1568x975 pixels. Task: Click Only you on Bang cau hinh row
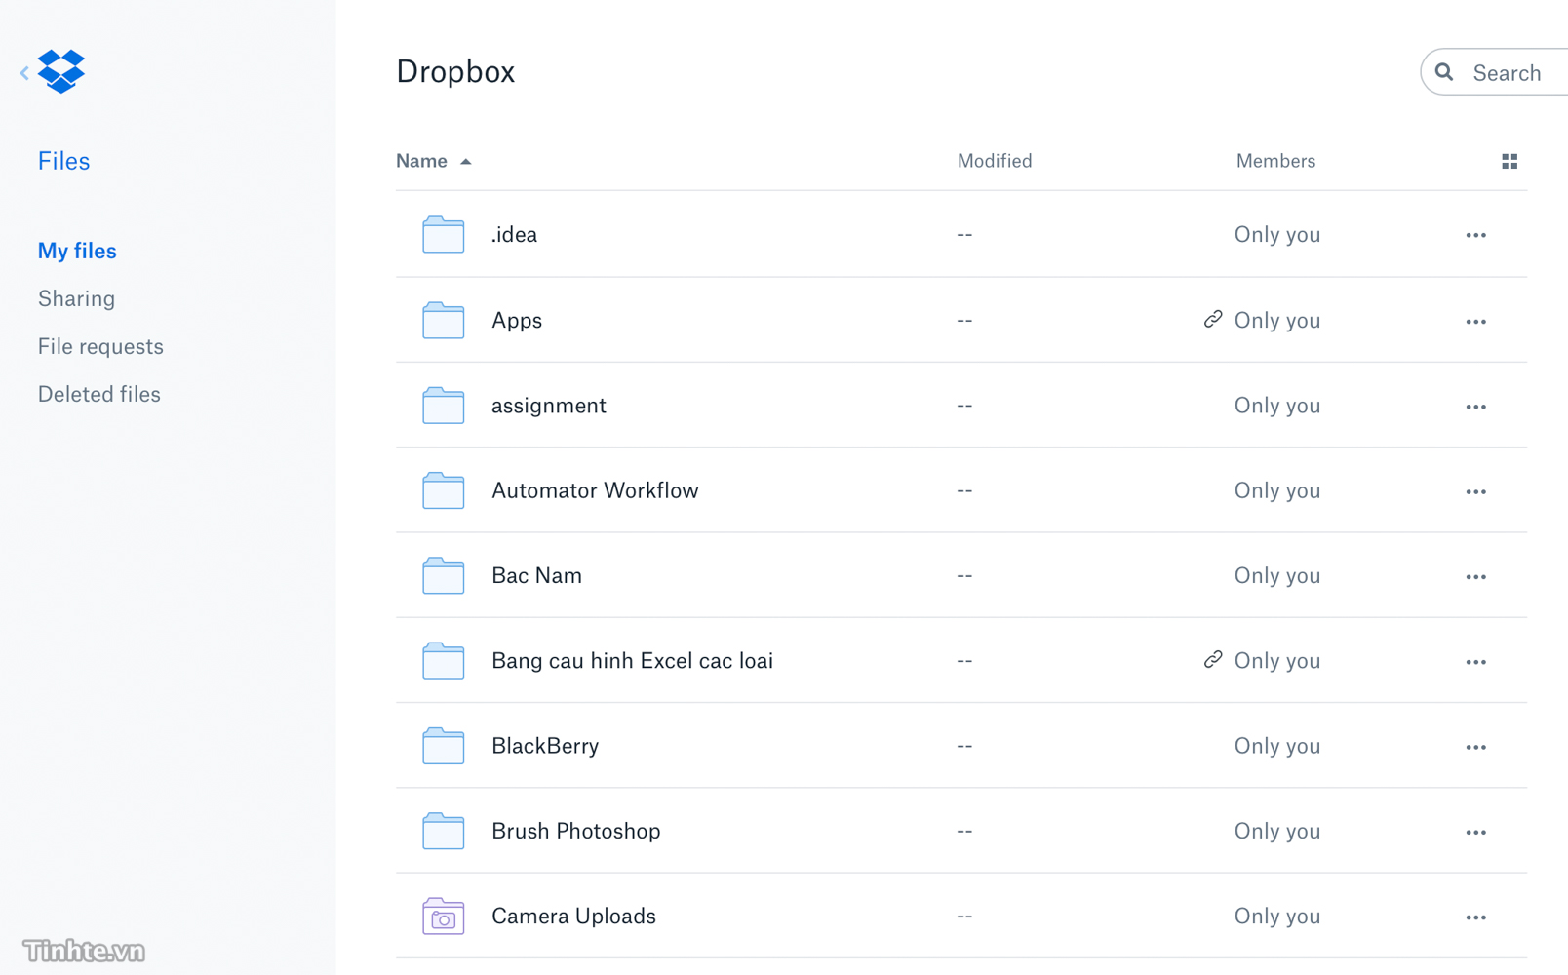point(1277,661)
